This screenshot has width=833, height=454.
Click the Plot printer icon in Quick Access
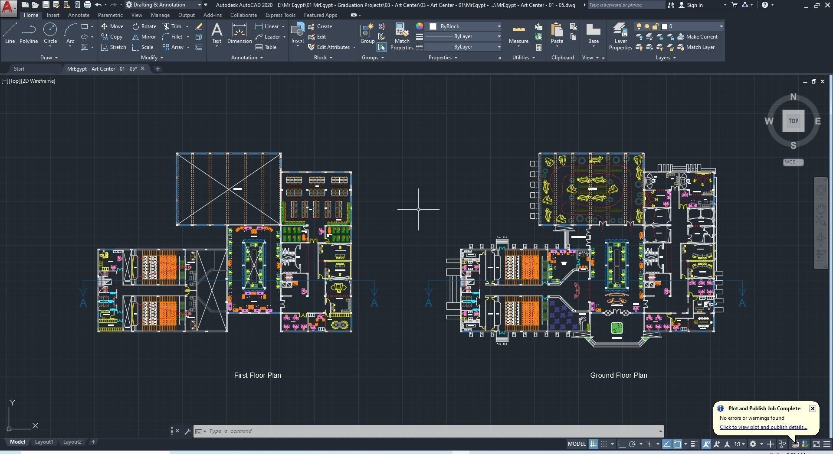click(88, 5)
